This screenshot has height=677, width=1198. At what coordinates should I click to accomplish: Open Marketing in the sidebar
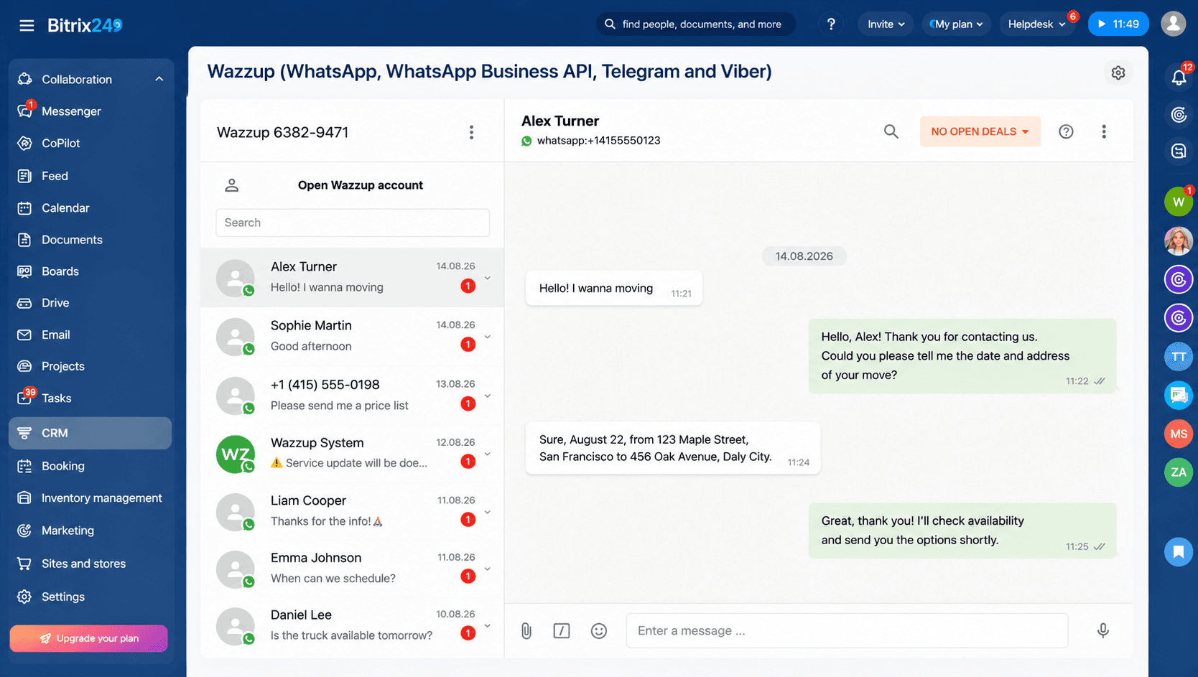(x=90, y=531)
